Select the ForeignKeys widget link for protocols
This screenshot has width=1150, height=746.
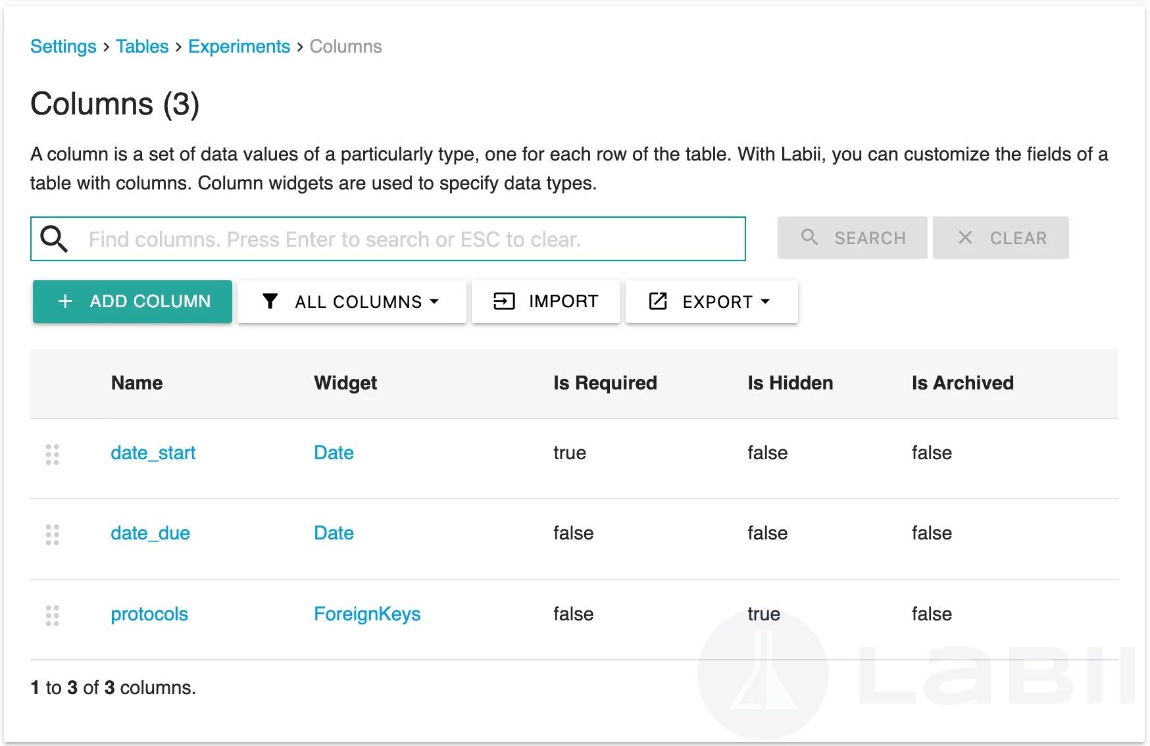pos(367,614)
